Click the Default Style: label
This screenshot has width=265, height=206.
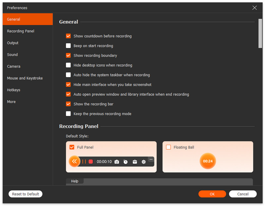[x=77, y=136]
